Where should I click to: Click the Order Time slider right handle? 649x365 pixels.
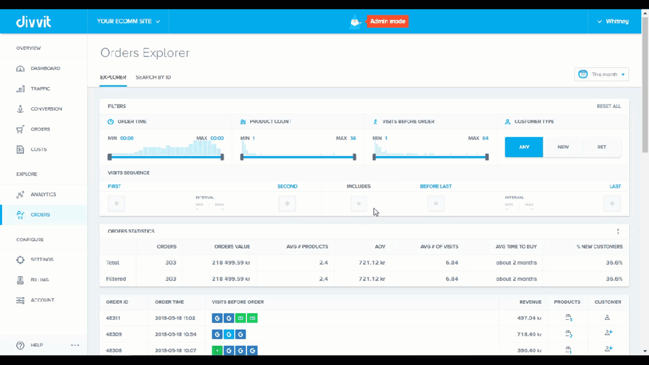click(x=222, y=157)
